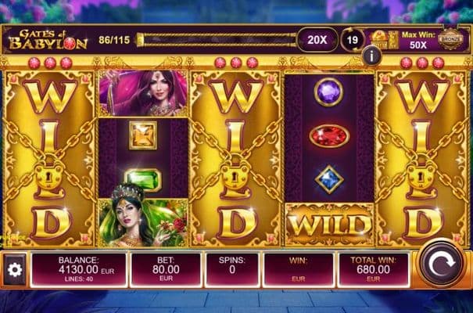Image resolution: width=473 pixels, height=313 pixels.
Task: Click the Bronze medal badge
Action: tap(450, 39)
